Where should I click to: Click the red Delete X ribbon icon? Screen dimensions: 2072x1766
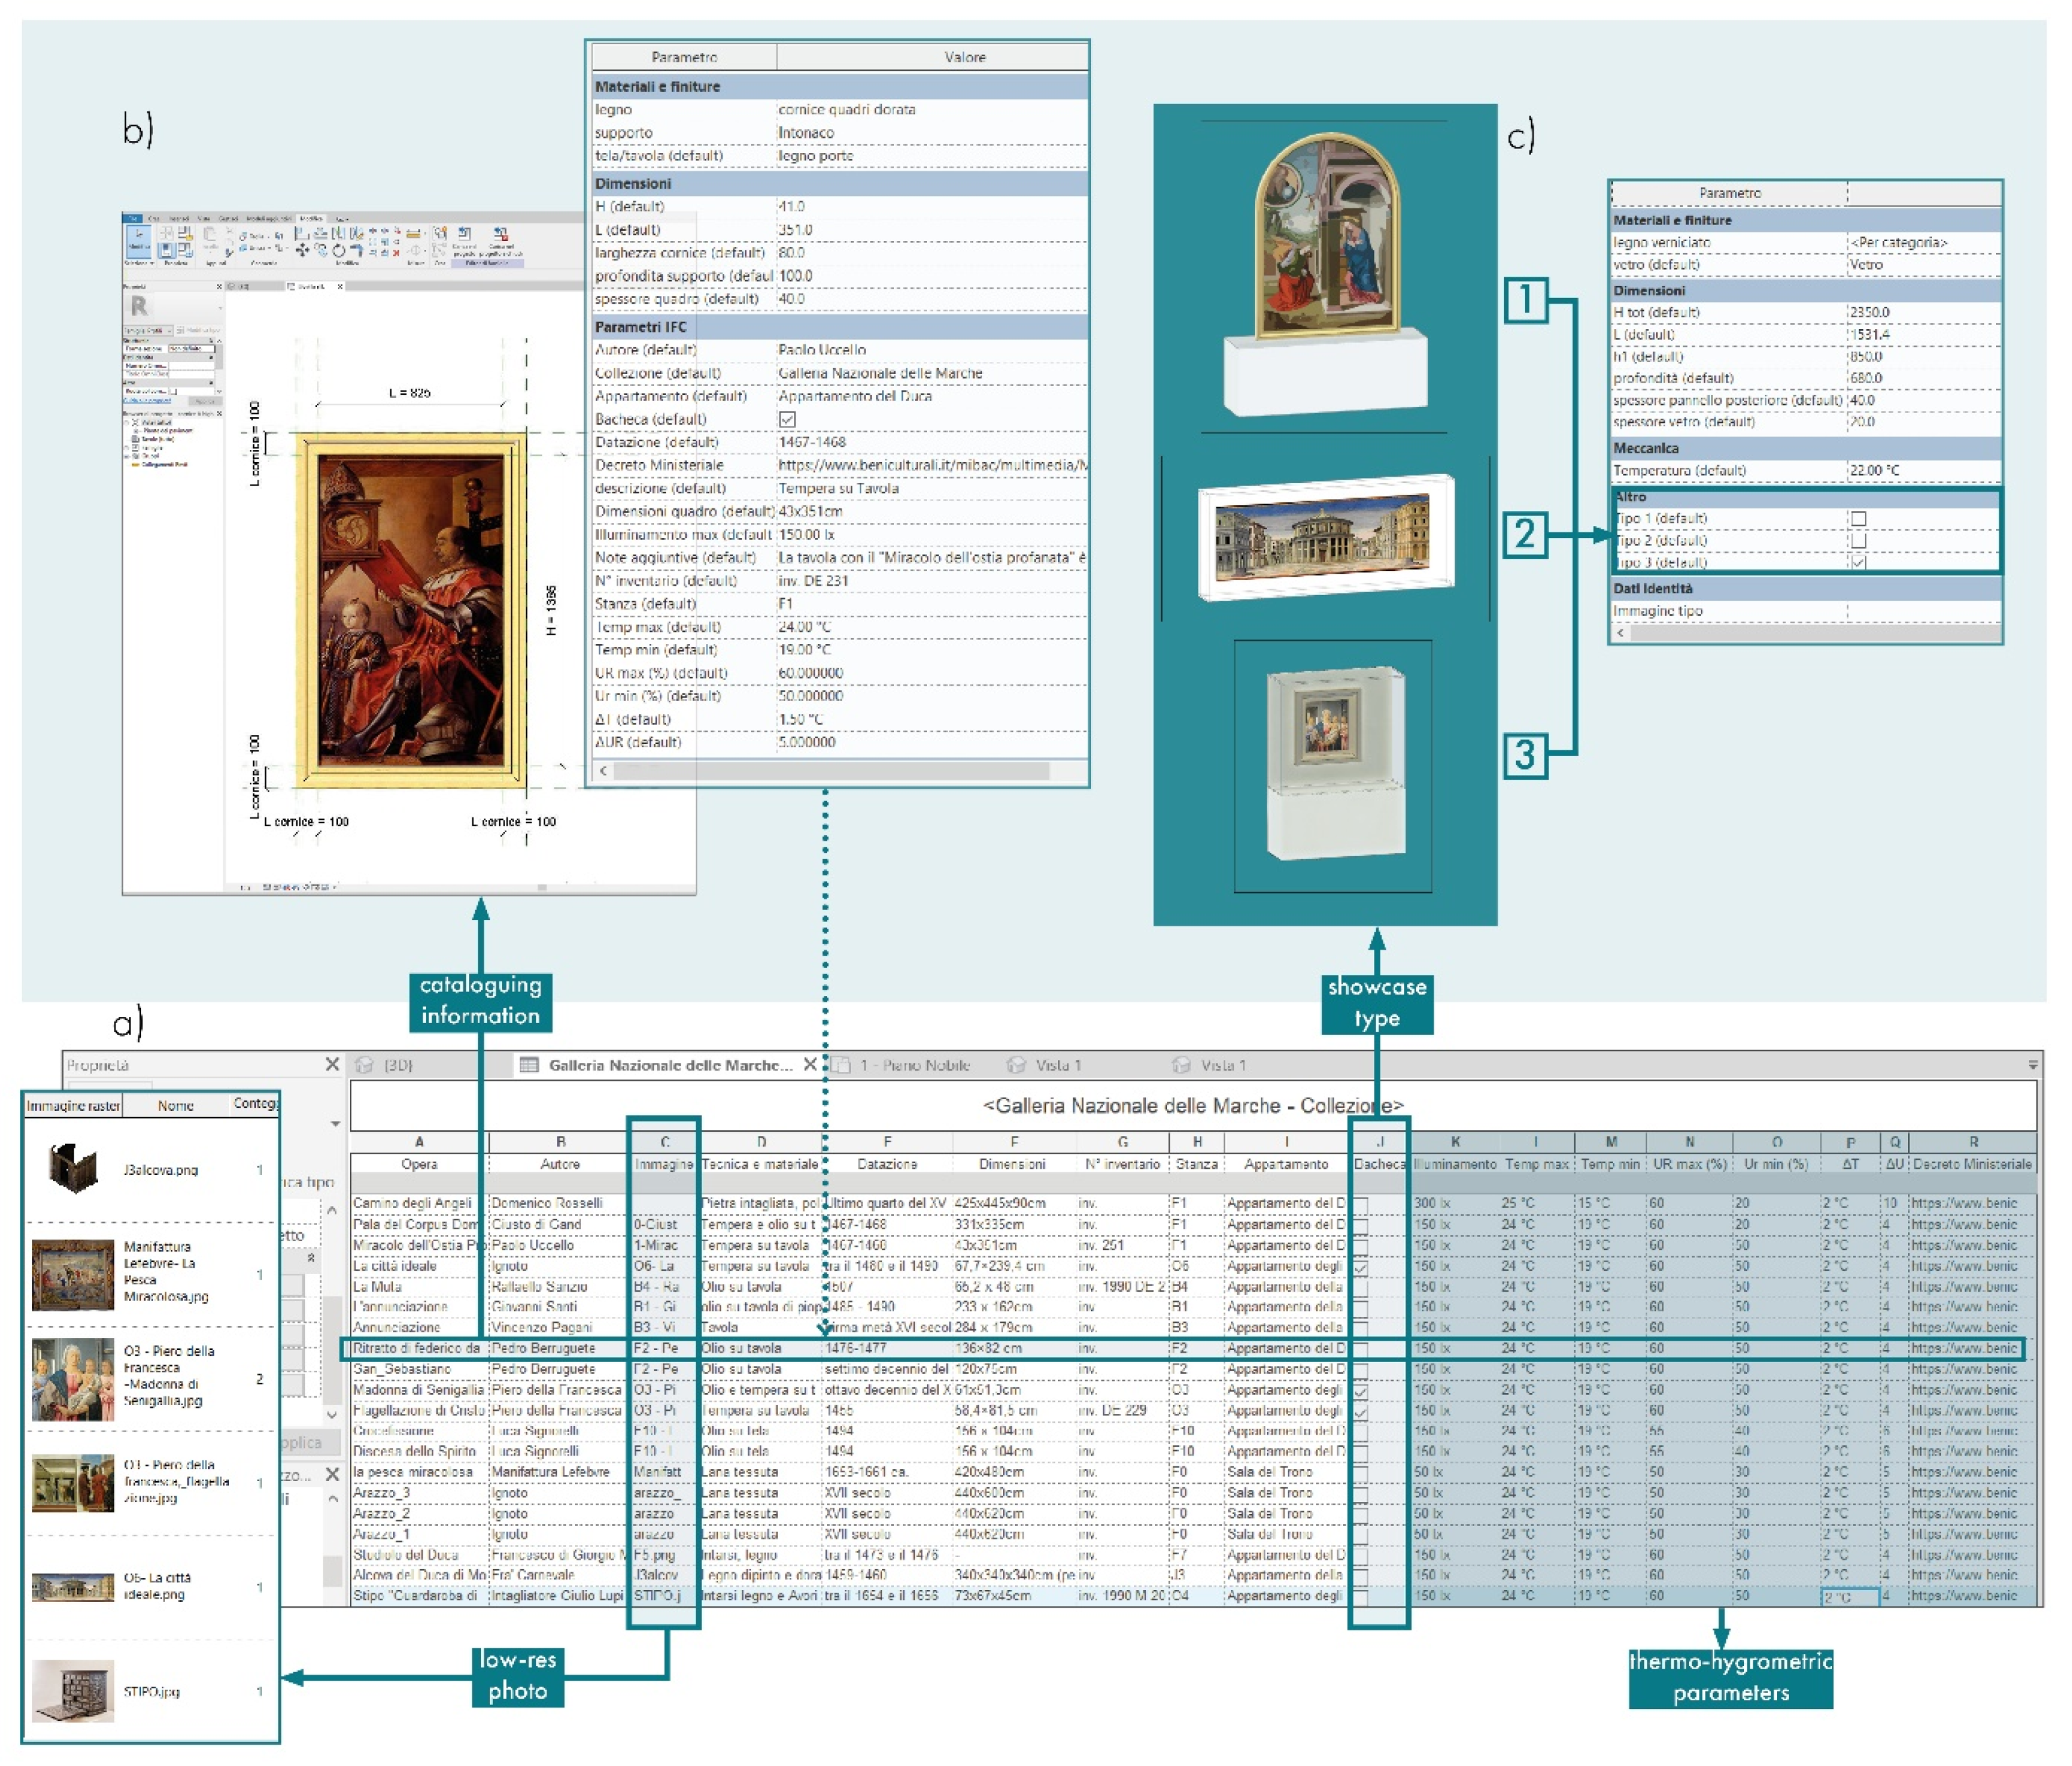click(x=396, y=253)
